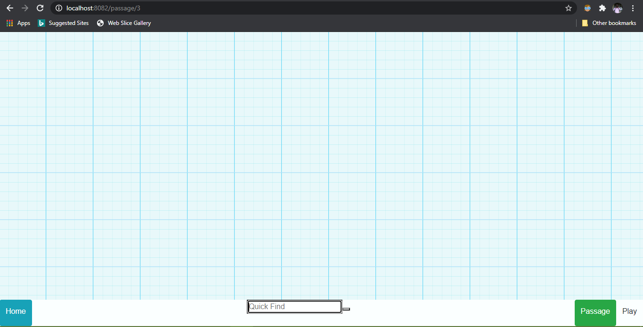The image size is (643, 327).
Task: Select the Play option
Action: (629, 311)
